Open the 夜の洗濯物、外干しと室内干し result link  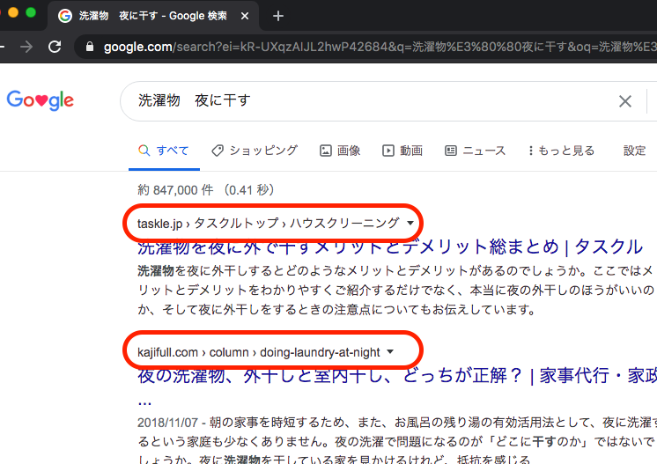click(x=397, y=375)
